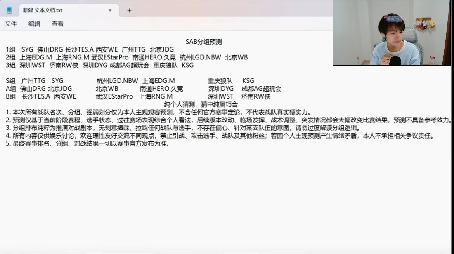Click 深圳WST in the 3组 row
Viewport: 454px width, 254px height.
tap(32, 65)
